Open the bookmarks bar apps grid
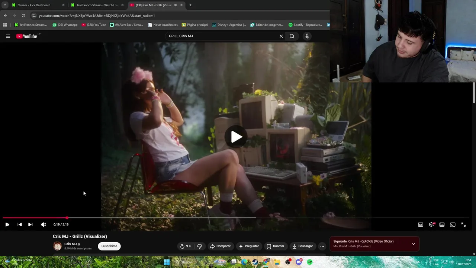 [5, 25]
